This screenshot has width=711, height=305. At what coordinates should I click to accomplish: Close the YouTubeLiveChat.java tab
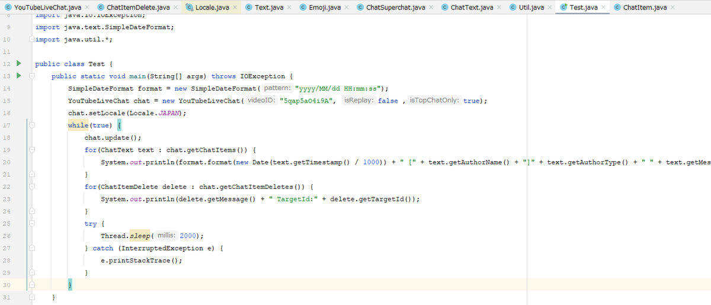[x=87, y=7]
